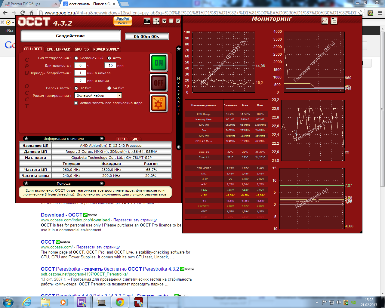Switch to the CPU:LINPACK tab

(x=58, y=49)
